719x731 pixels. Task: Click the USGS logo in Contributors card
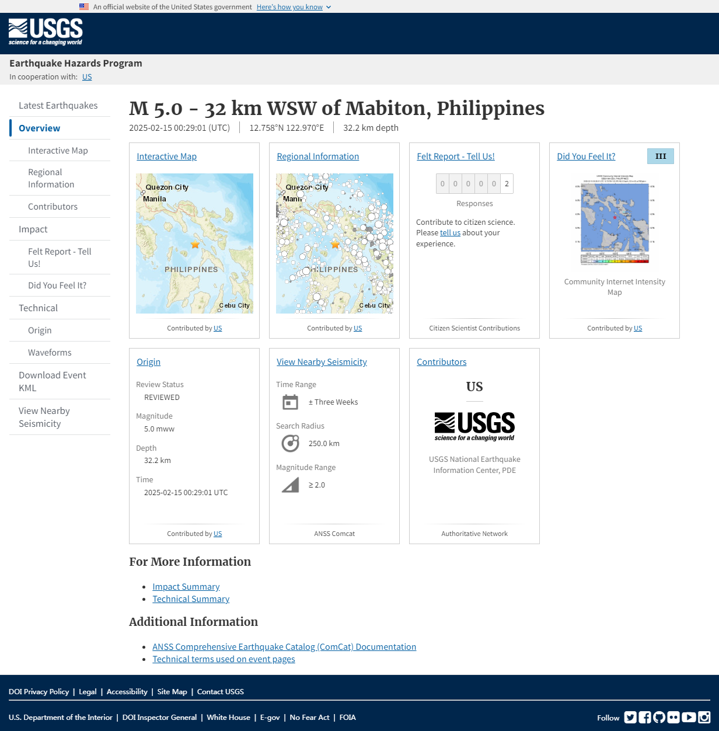474,426
